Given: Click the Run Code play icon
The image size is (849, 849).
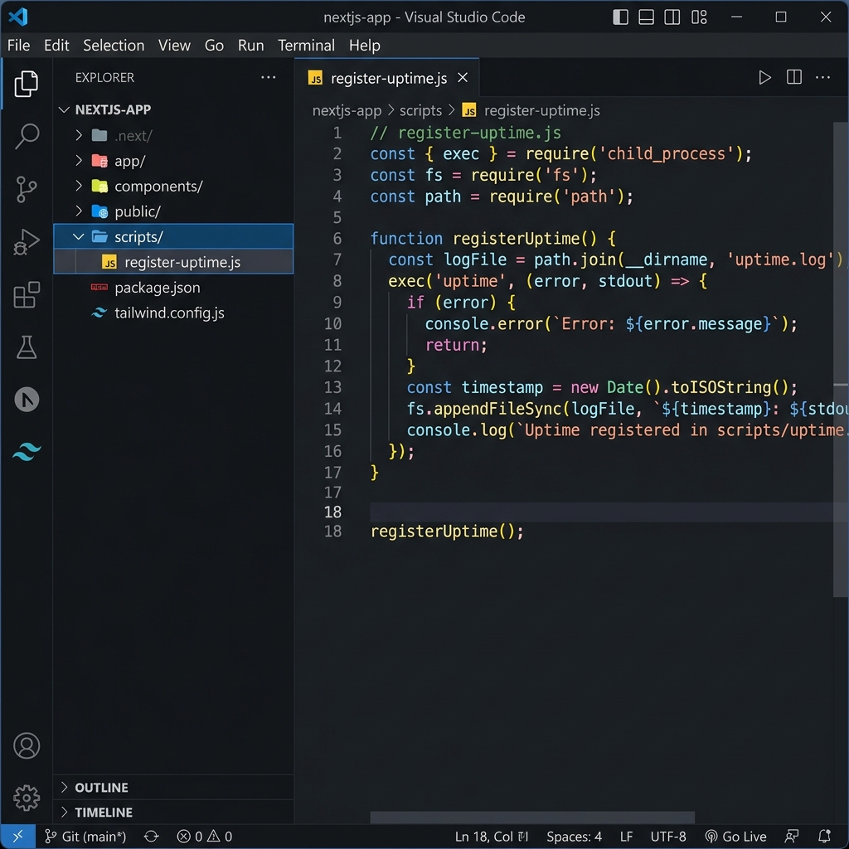Looking at the screenshot, I should coord(764,77).
